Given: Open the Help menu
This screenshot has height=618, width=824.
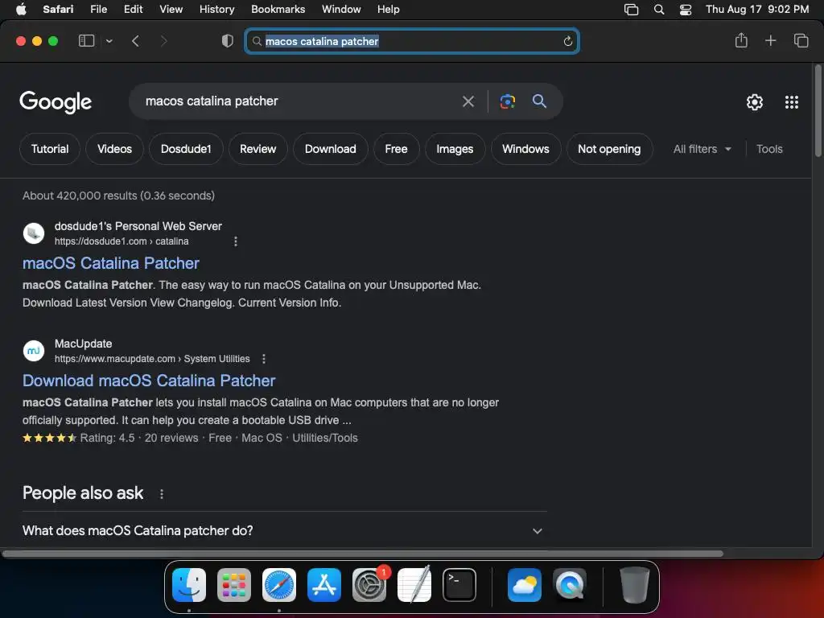Looking at the screenshot, I should click(x=389, y=9).
